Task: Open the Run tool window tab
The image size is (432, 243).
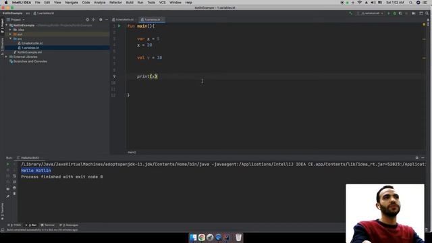Action: coord(31,225)
